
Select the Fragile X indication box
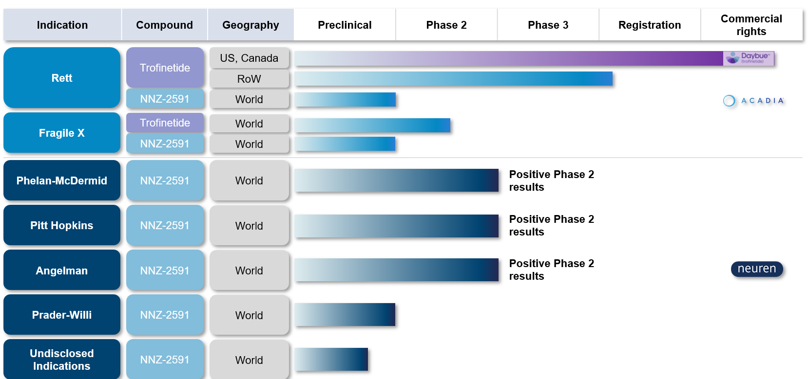pyautogui.click(x=62, y=133)
